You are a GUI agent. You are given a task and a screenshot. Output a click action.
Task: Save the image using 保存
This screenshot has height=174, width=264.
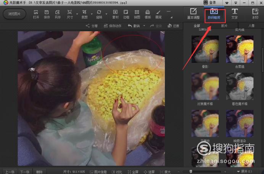click(47, 14)
